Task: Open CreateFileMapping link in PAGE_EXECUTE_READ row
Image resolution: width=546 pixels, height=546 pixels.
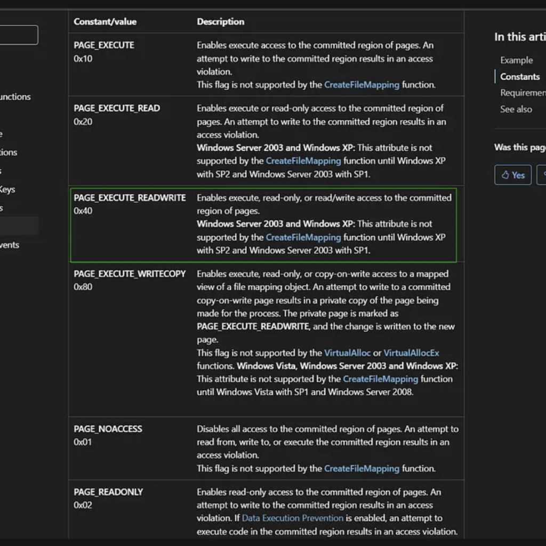Action: click(303, 160)
